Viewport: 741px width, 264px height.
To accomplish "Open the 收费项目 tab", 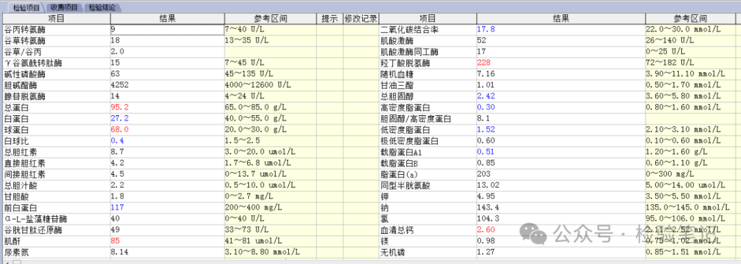I will pos(64,8).
